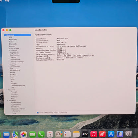Open System Settings gear in Dock
This screenshot has width=138, height=138.
pos(129,134)
